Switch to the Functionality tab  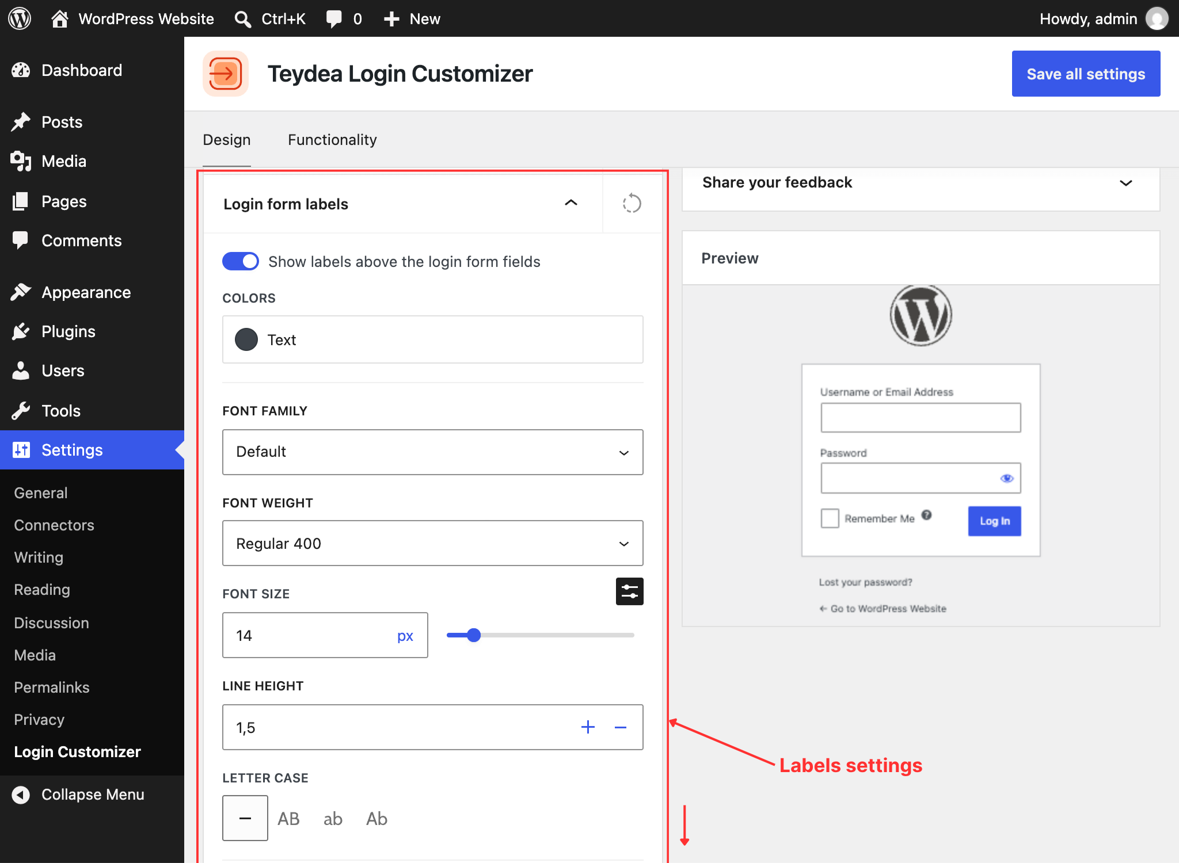tap(332, 140)
